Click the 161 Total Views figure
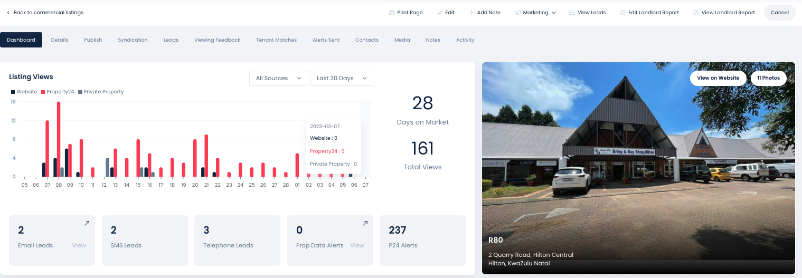Screen dimensions: 802x278 pos(422,148)
